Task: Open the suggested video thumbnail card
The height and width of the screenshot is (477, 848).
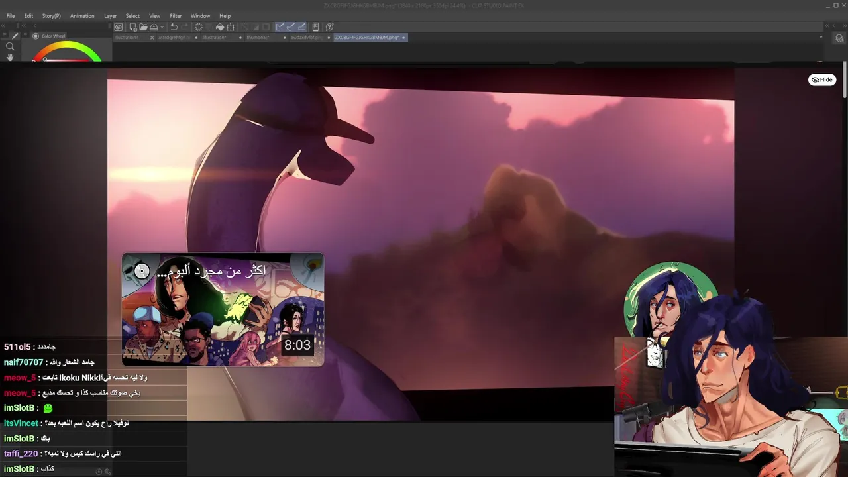Action: click(223, 309)
